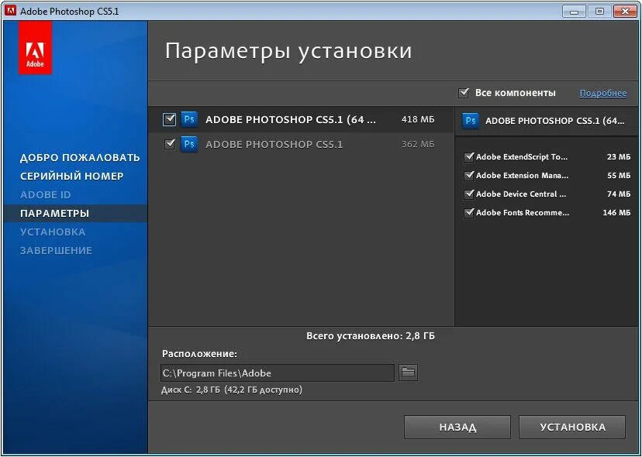Select the 418 МБ size value
The height and width of the screenshot is (457, 642).
point(418,119)
